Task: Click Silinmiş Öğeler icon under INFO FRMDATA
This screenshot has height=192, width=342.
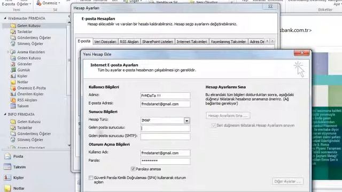Action: (13, 140)
